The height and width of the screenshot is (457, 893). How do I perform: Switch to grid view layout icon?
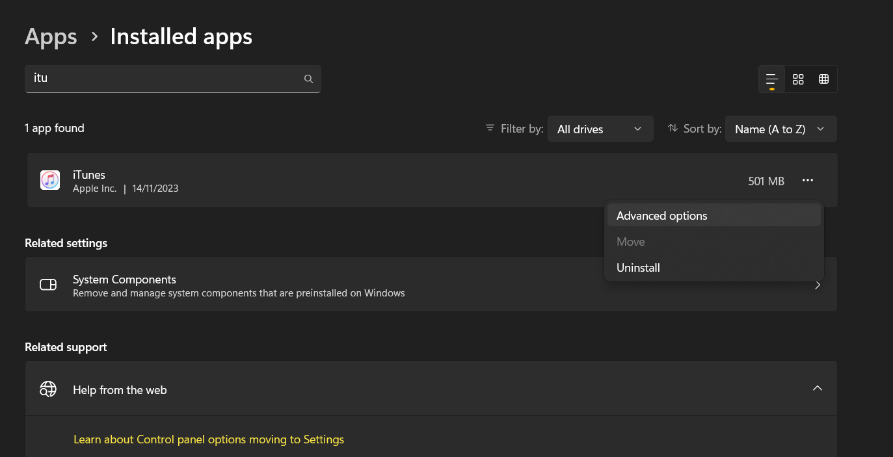tap(798, 79)
